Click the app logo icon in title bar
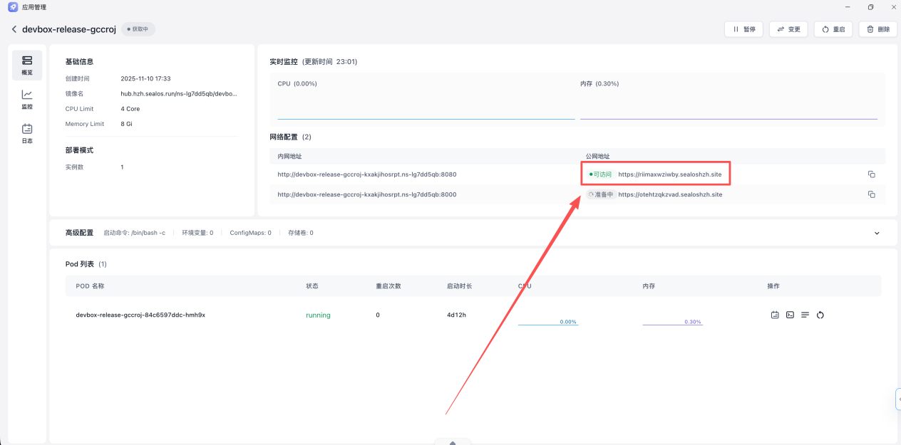The height and width of the screenshot is (445, 901). tap(13, 7)
